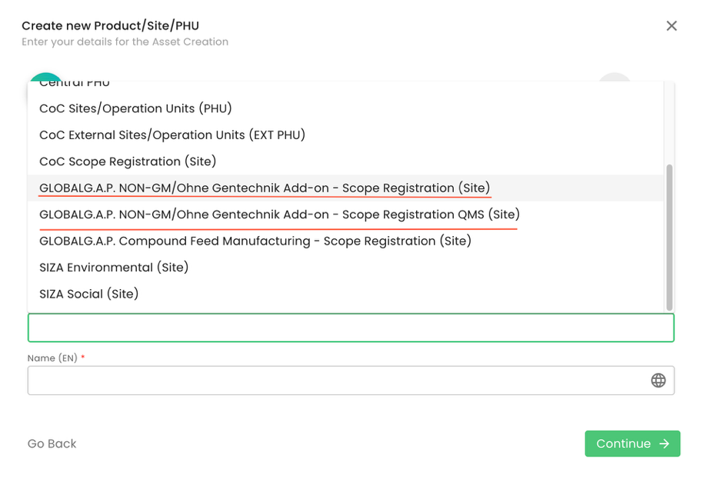The image size is (703, 479).
Task: Click the scrollbar track above the thumb
Action: pyautogui.click(x=669, y=123)
